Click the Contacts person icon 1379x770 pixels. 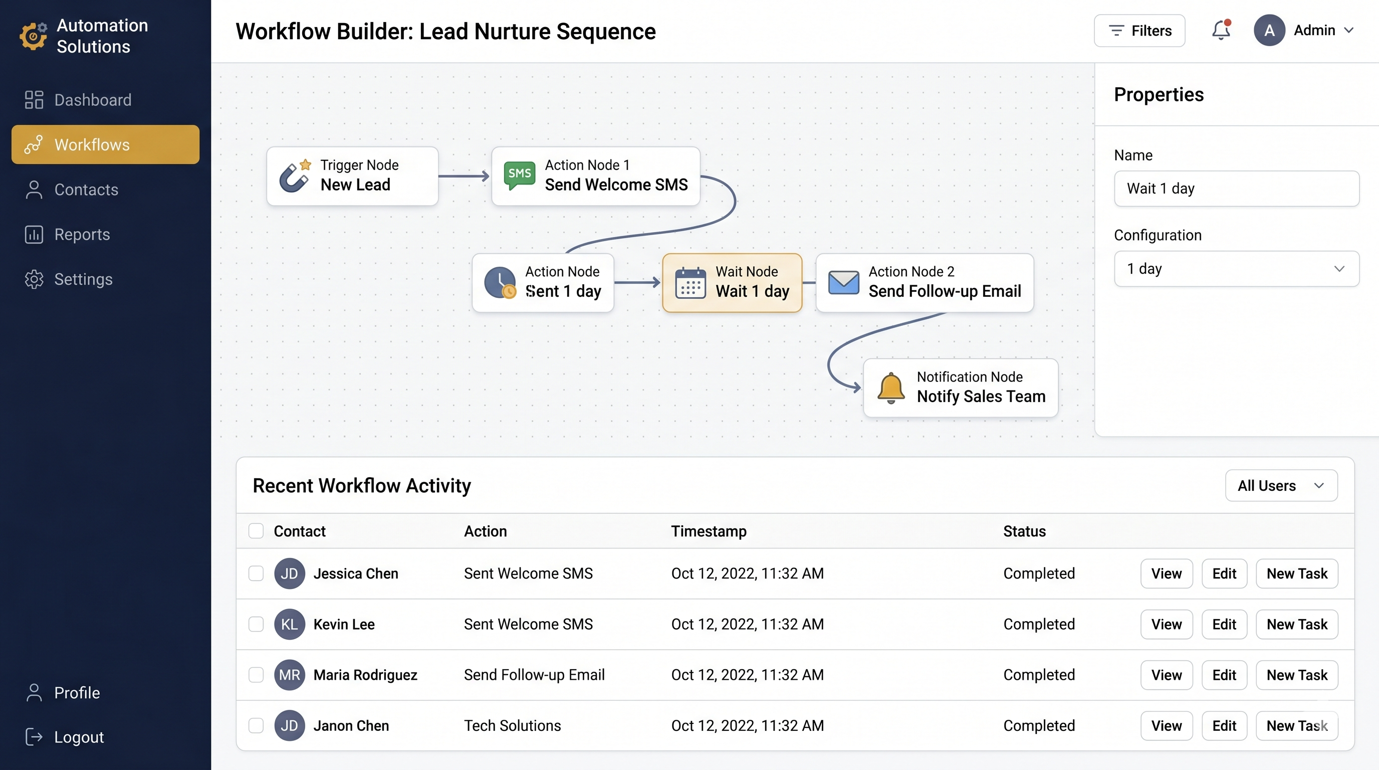click(x=34, y=189)
